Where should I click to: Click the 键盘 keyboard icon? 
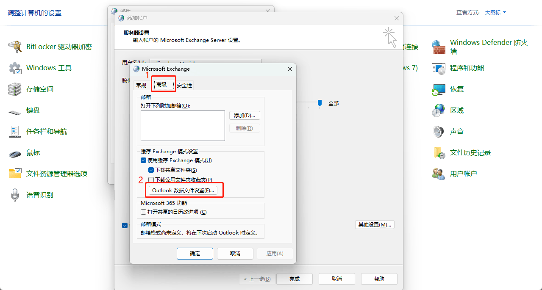(15, 112)
